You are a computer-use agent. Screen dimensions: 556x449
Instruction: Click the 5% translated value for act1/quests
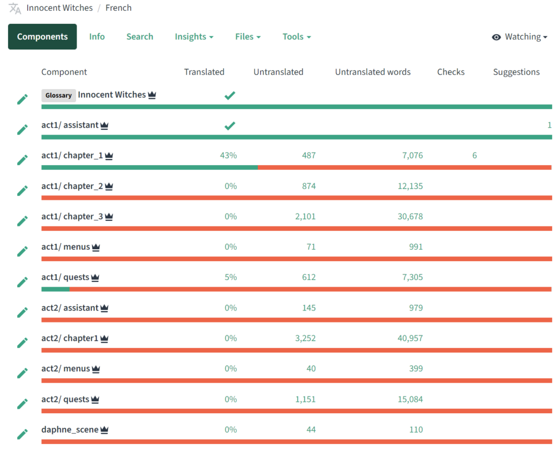[x=231, y=277]
